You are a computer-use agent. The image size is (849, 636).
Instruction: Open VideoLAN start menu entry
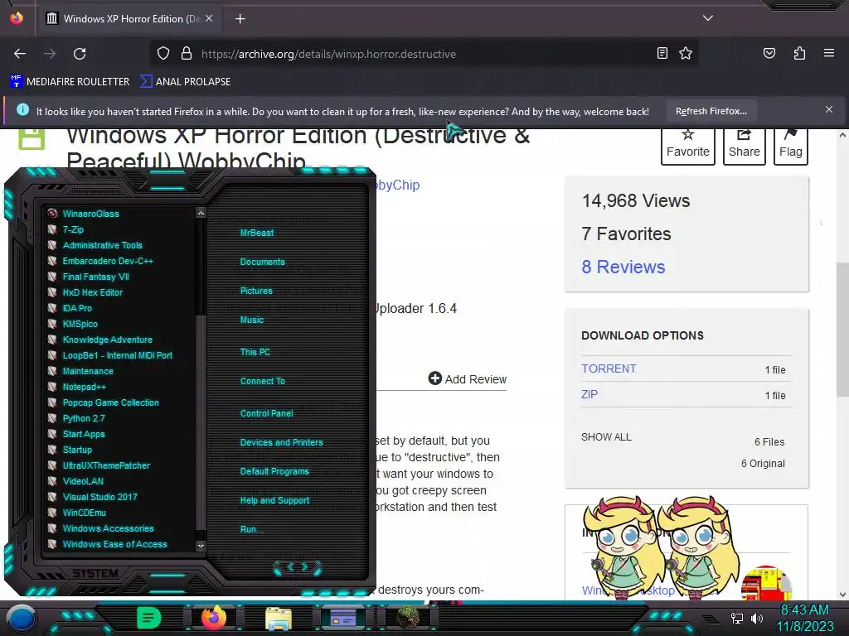coord(83,481)
